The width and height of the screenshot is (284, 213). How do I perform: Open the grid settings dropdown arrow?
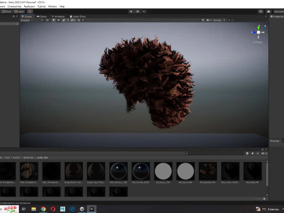[x=83, y=20]
